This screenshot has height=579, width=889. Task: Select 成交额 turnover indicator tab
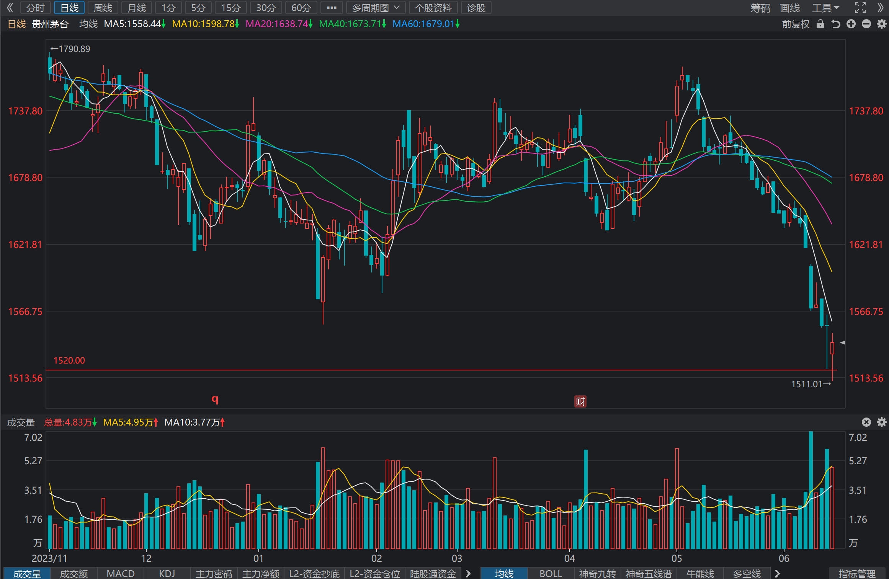[x=74, y=573]
